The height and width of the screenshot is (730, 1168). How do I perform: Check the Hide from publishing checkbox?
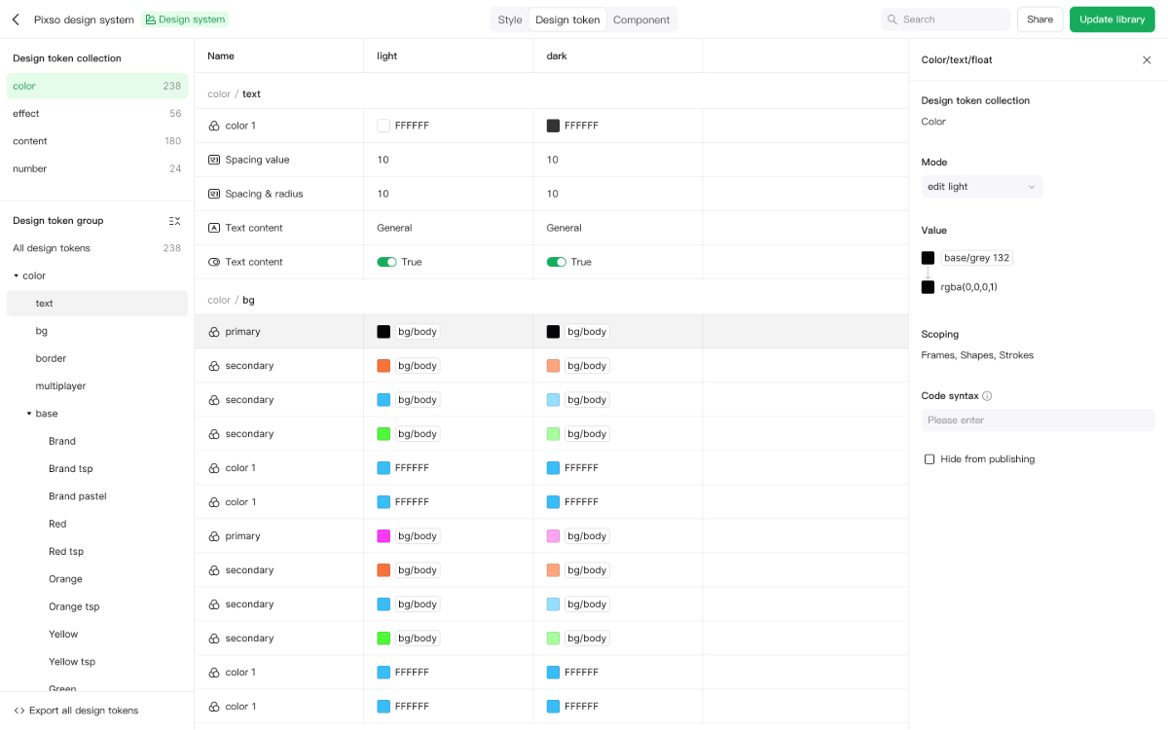930,459
